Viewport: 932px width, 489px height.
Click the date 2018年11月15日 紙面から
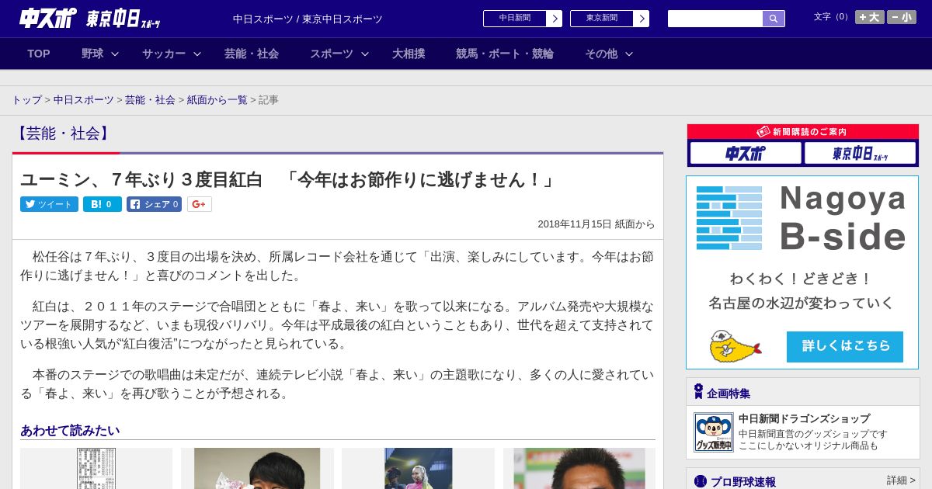[x=596, y=224]
